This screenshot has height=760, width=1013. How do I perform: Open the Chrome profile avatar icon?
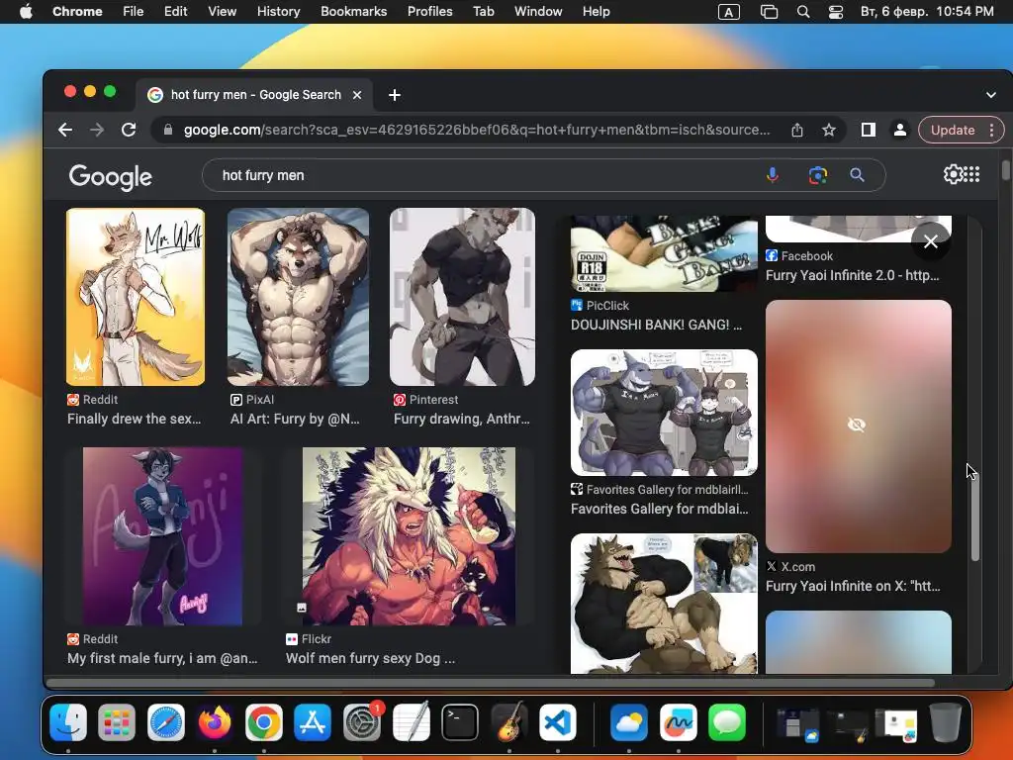899,130
